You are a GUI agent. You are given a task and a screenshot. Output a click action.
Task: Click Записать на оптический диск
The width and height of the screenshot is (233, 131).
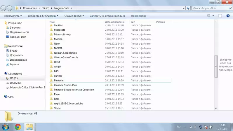pos(107,16)
